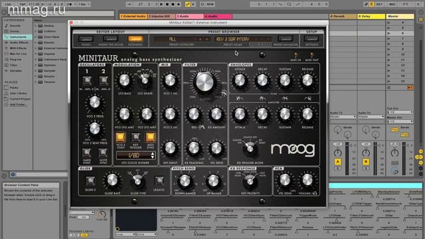The height and width of the screenshot is (239, 425).
Task: Click the VCF LFO Amt knob
Action: (147, 115)
